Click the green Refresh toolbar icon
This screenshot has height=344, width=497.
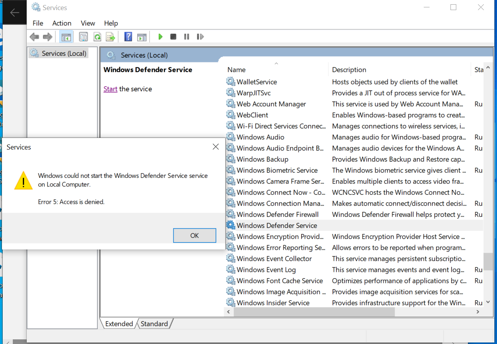(97, 37)
